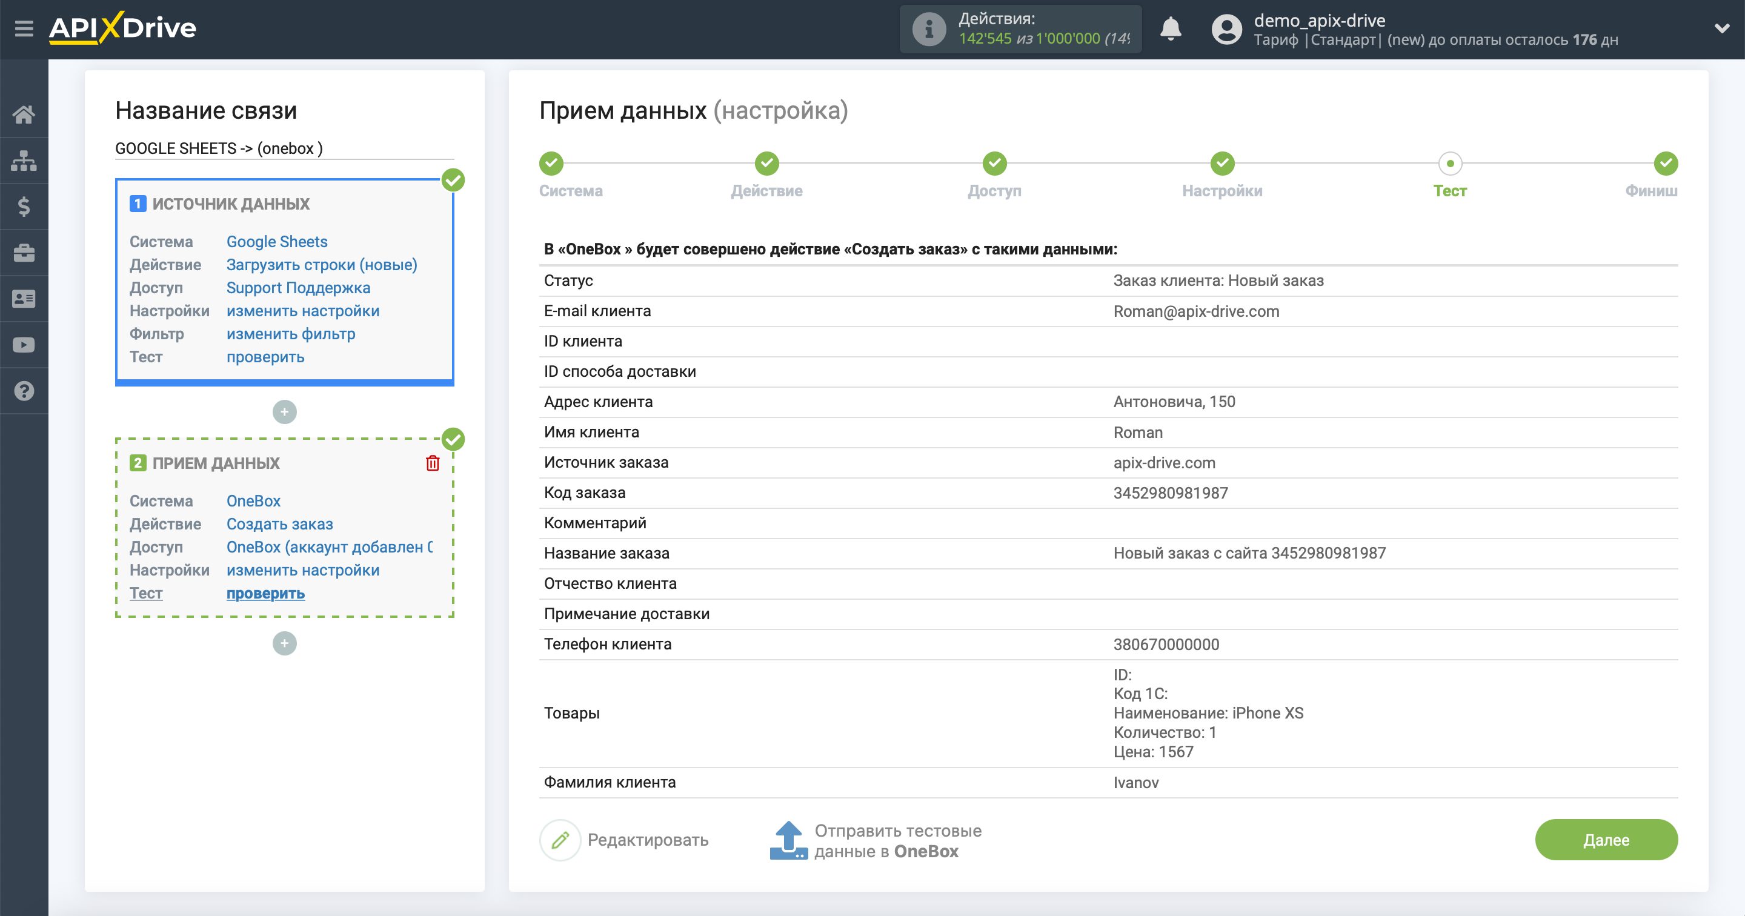Viewport: 1745px width, 916px height.
Task: Open the notifications bell
Action: (1171, 29)
